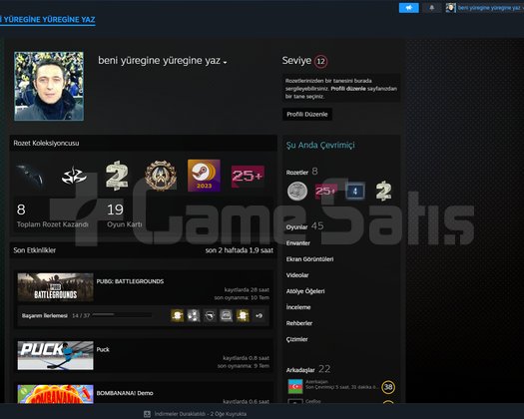
Task: Open the Videolar link
Action: coord(297,275)
